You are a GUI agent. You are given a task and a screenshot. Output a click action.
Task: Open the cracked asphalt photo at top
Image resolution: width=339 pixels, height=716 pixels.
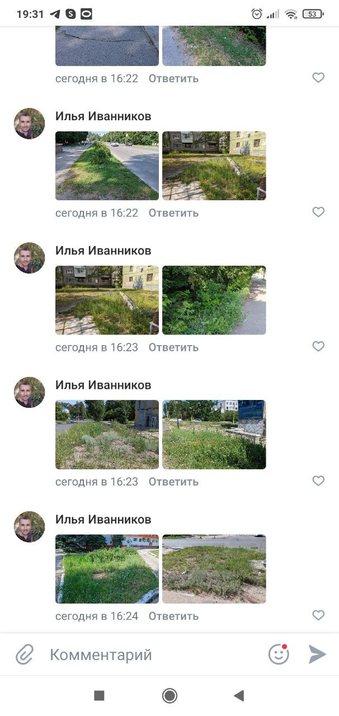[107, 46]
